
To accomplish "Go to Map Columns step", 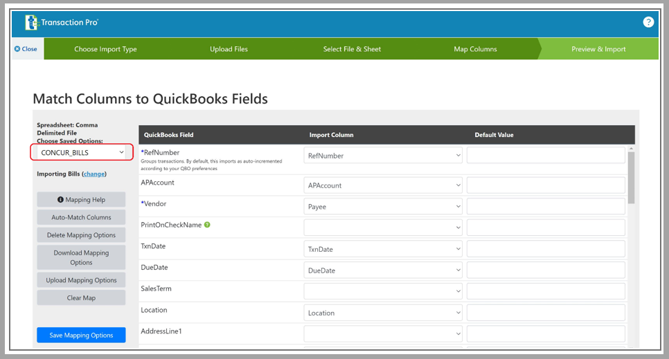I will tap(475, 49).
